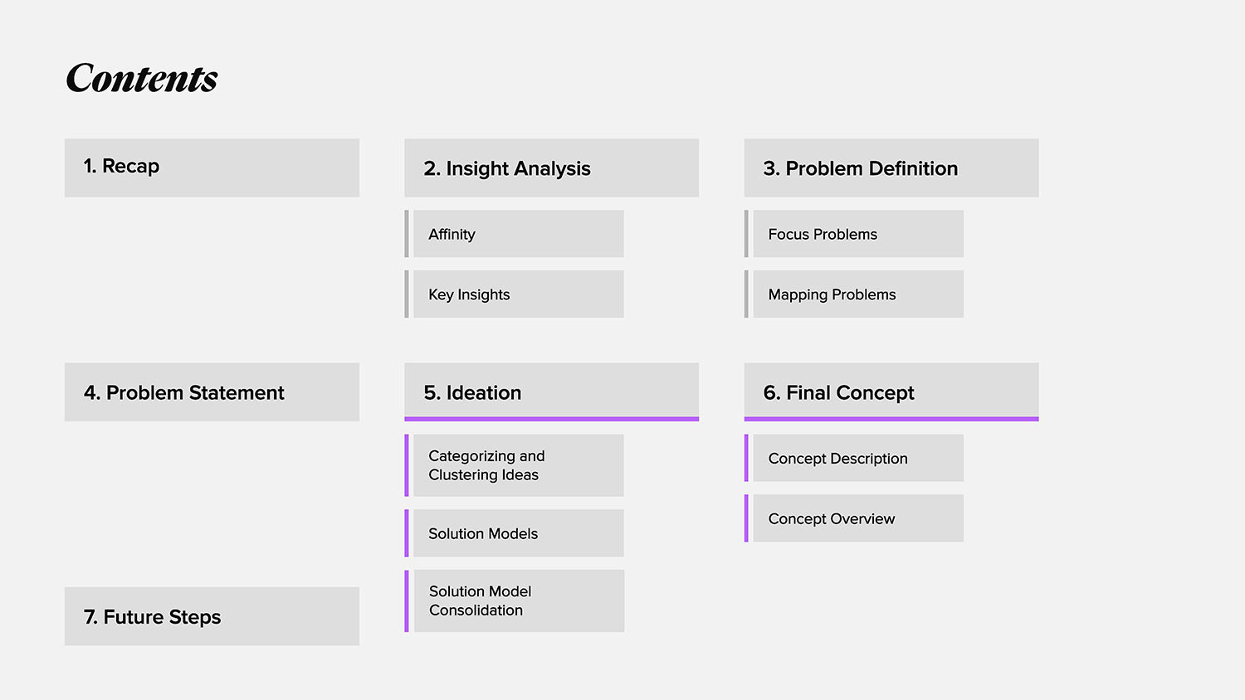Click the Solution Models item
The image size is (1245, 700).
518,533
